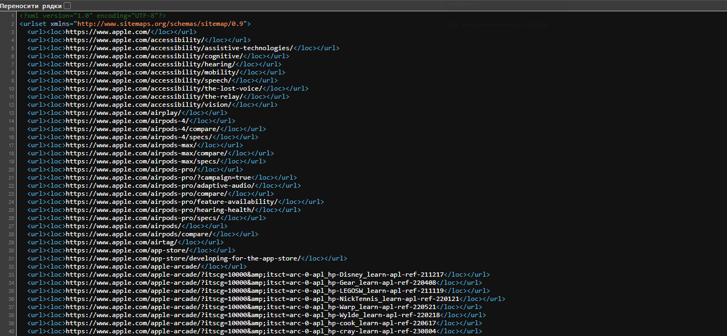
Task: Click the airpods-pro/hearing-health/ URL
Action: [x=160, y=210]
